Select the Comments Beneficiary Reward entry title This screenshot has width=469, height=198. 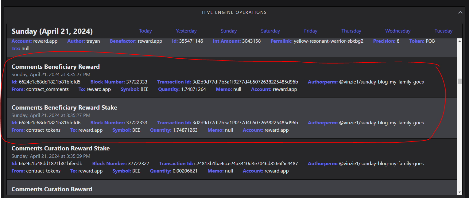56,67
